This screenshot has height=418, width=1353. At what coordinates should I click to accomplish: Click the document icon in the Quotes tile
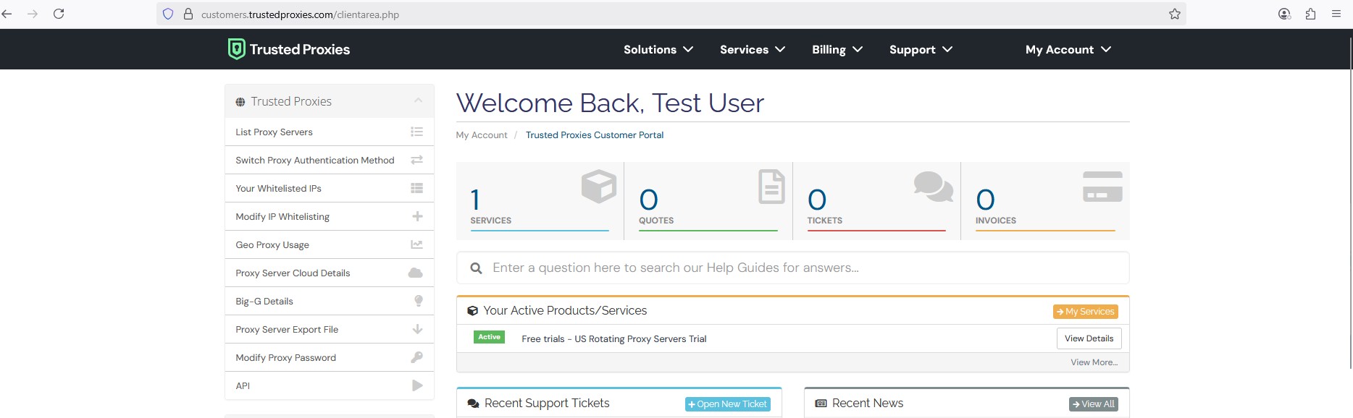pyautogui.click(x=771, y=187)
